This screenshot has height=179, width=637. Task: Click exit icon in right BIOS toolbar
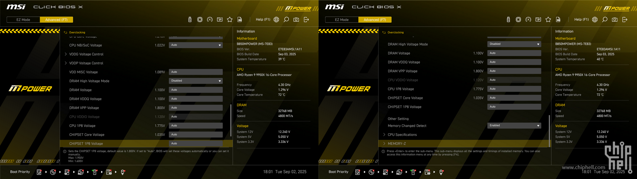(625, 20)
